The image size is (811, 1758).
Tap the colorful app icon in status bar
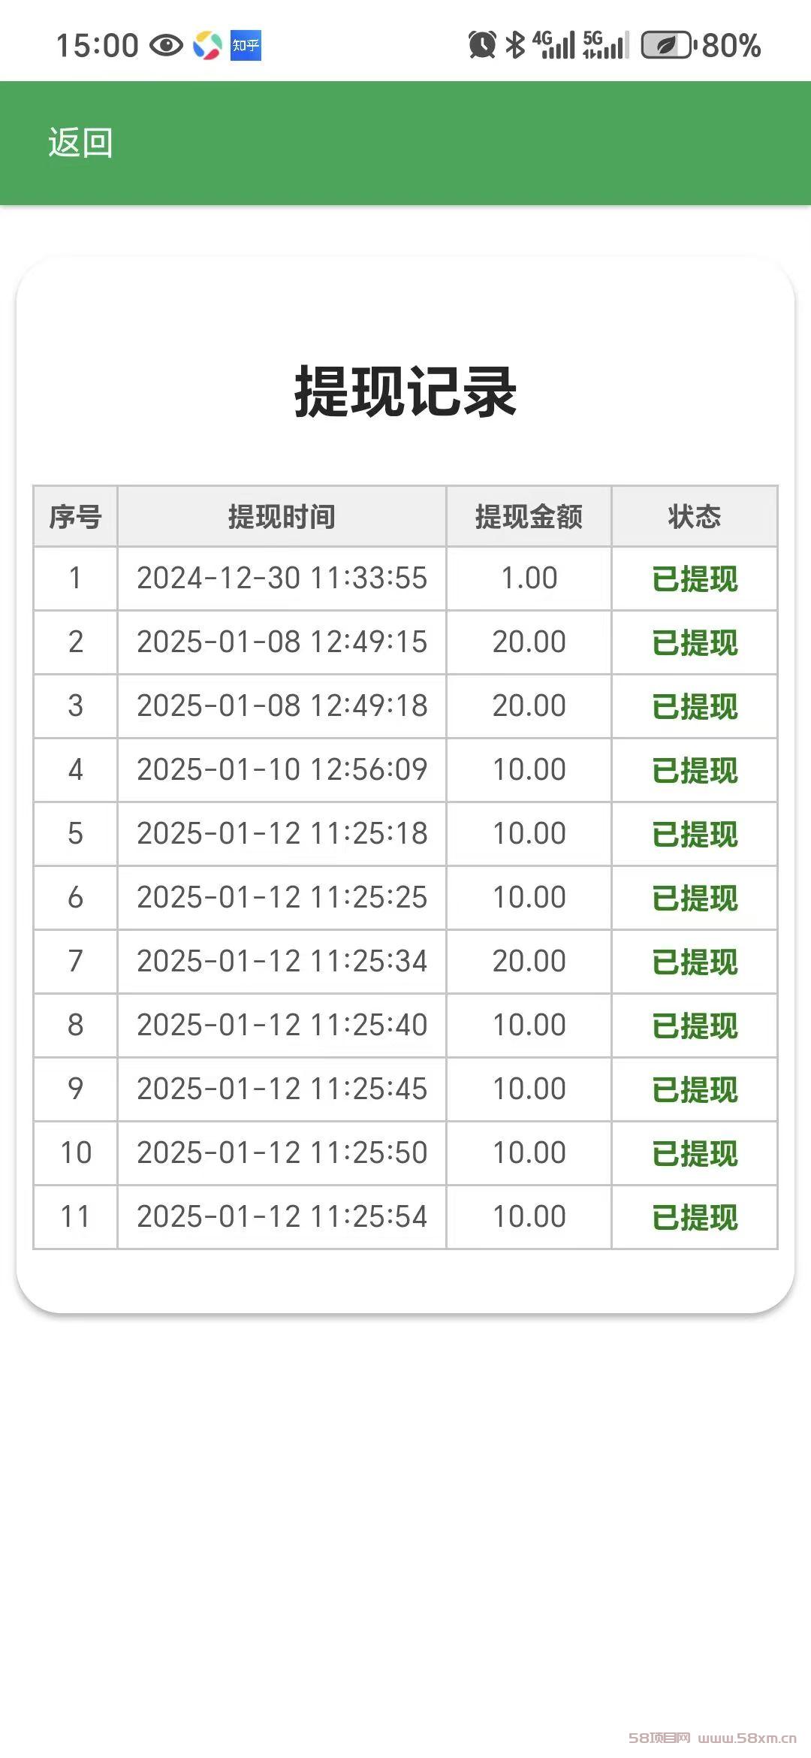click(x=207, y=46)
